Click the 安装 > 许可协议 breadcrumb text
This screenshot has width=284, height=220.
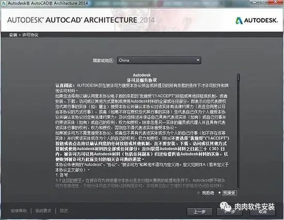(x=24, y=35)
